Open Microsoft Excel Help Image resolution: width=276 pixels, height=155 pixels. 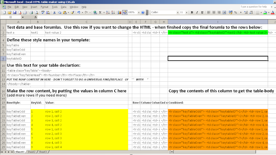tap(143, 12)
